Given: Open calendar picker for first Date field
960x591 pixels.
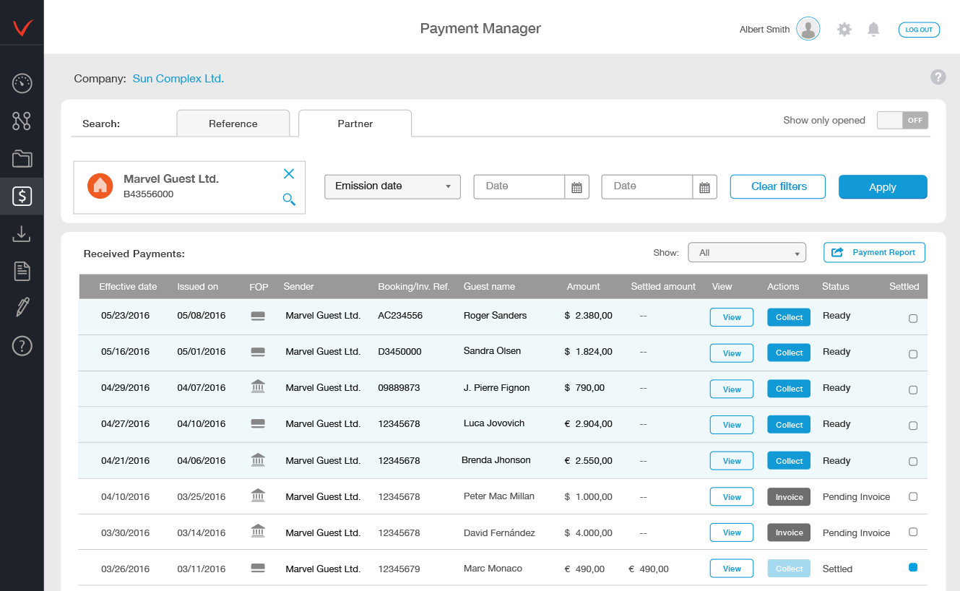Looking at the screenshot, I should (576, 187).
